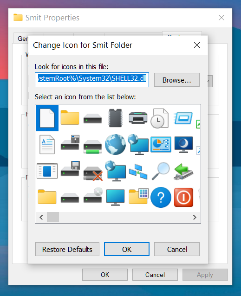Screen dimensions: 241x296
Task: Select the blank document icon
Action: point(47,118)
